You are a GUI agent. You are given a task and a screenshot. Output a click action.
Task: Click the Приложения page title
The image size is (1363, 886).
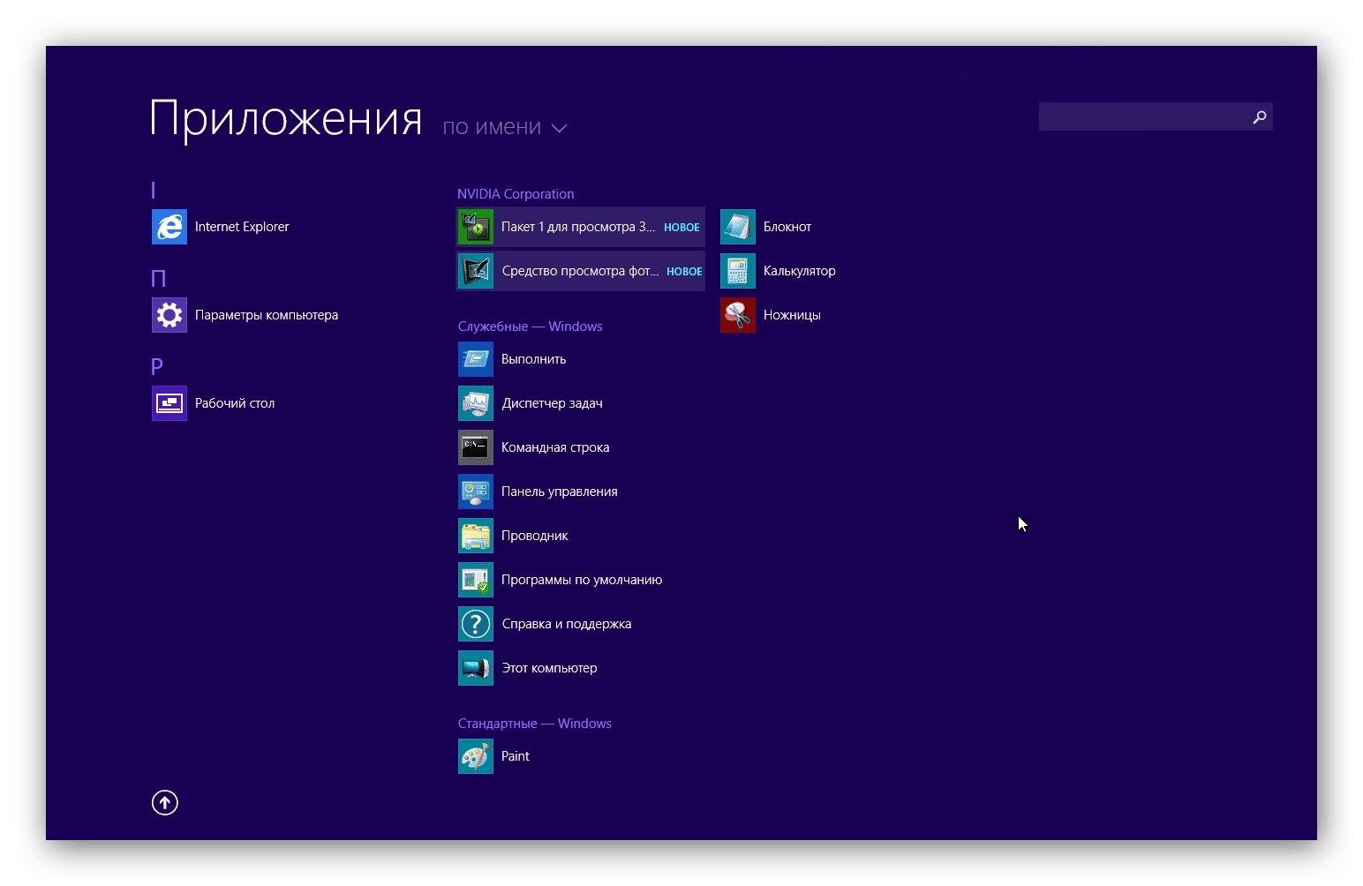pyautogui.click(x=286, y=118)
